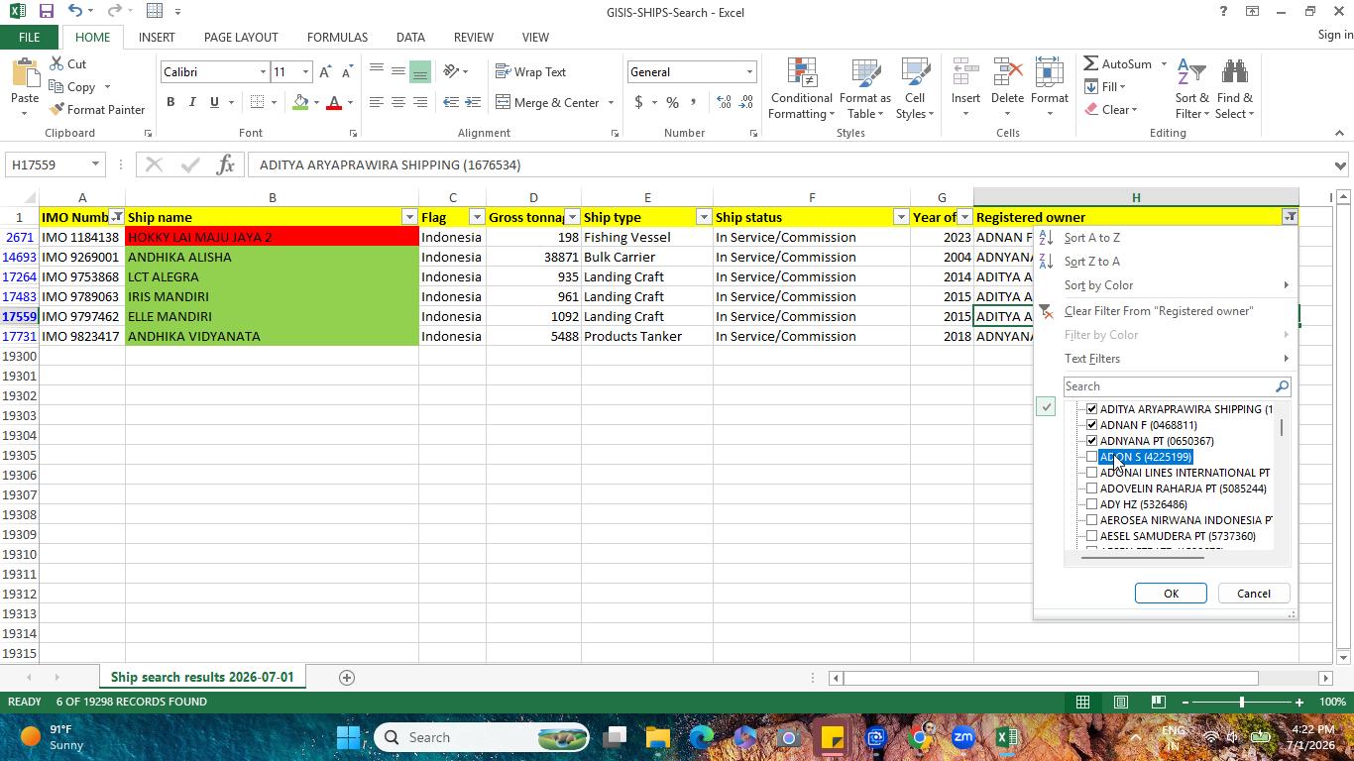1354x761 pixels.
Task: Open the FORMULAS ribbon tab
Action: pos(337,38)
